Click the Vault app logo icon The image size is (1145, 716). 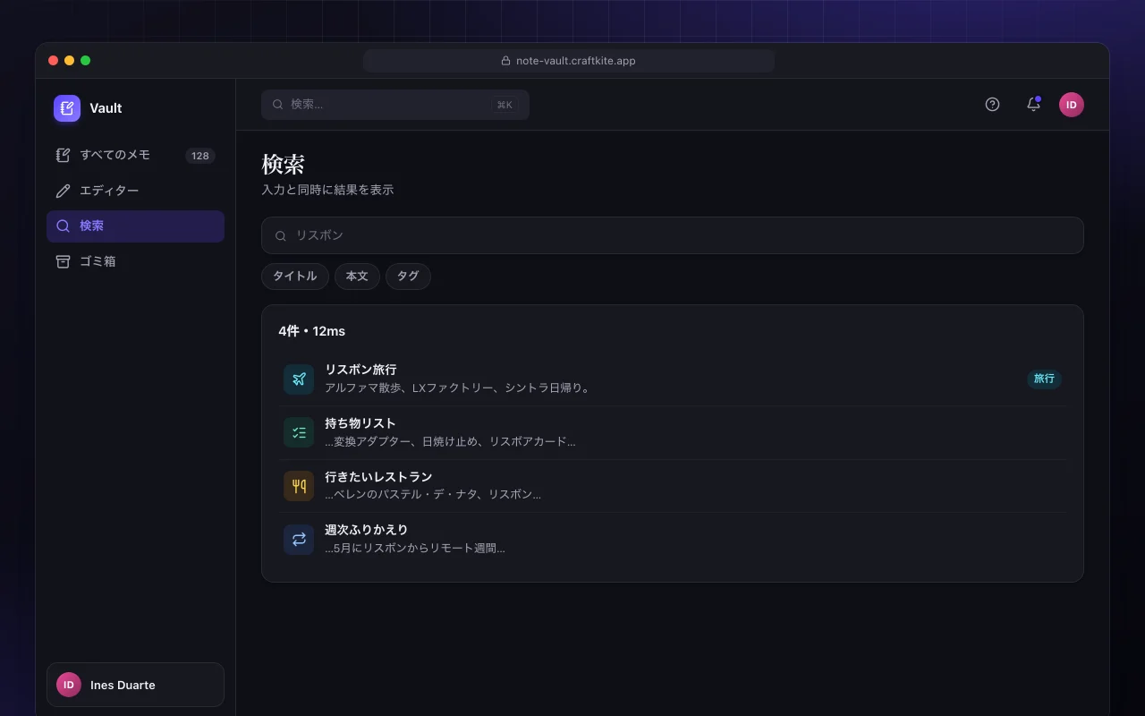tap(67, 108)
